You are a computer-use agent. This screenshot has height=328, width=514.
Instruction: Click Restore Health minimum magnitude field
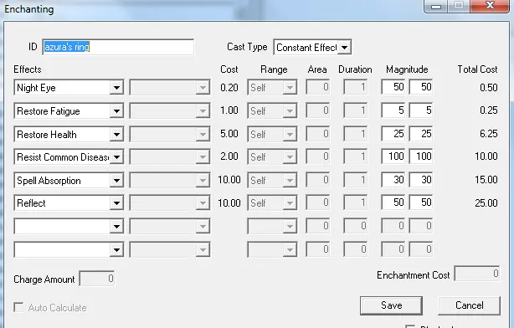[393, 134]
